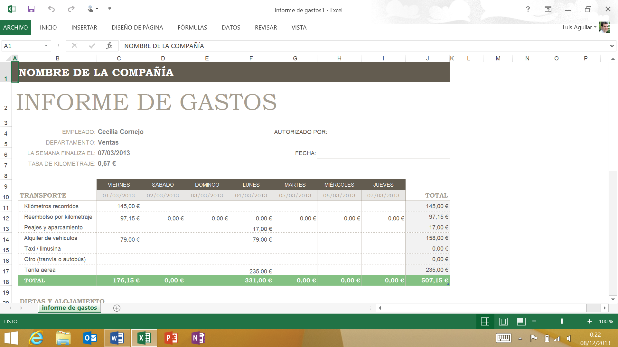Click the zoom slider handle
618x347 pixels.
[x=562, y=321]
